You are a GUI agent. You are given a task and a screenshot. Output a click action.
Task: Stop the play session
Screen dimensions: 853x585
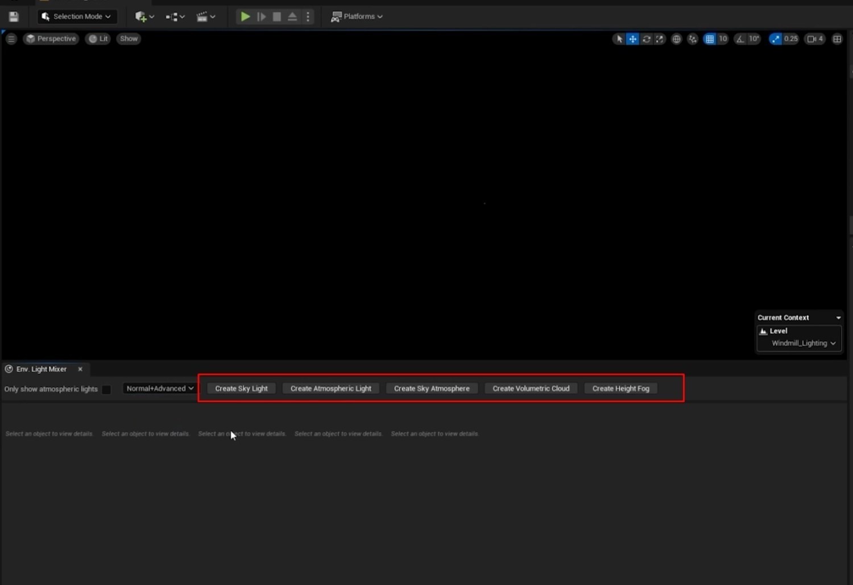click(277, 16)
